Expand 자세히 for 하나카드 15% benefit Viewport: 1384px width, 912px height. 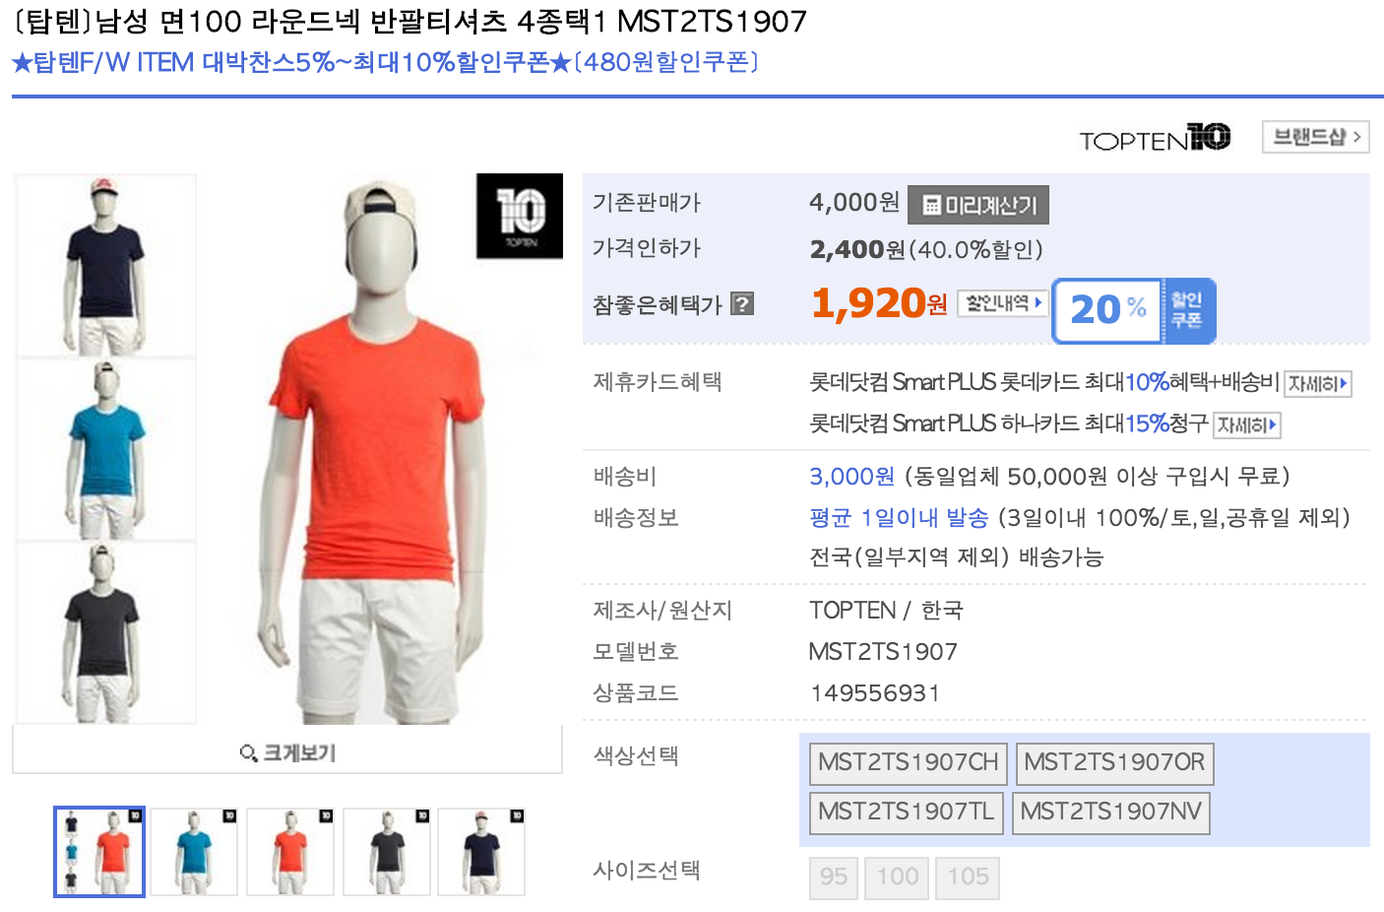[x=1246, y=424]
